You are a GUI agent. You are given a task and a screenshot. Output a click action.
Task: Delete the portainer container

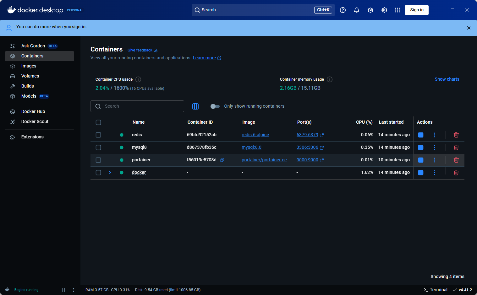click(456, 160)
